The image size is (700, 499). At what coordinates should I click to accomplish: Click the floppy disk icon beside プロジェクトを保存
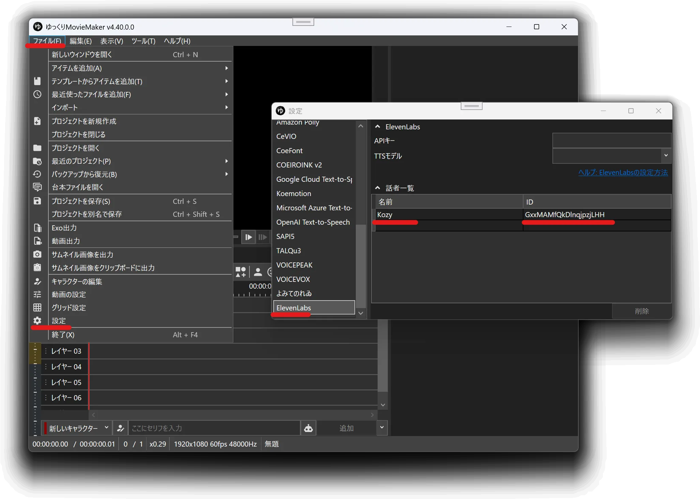pos(37,201)
